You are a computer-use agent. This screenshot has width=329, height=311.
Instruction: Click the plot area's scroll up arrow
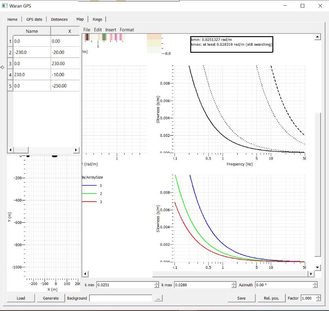coord(318,37)
